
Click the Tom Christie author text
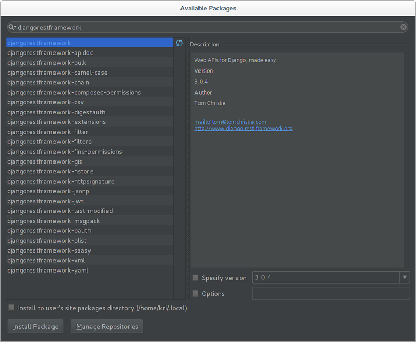click(210, 103)
